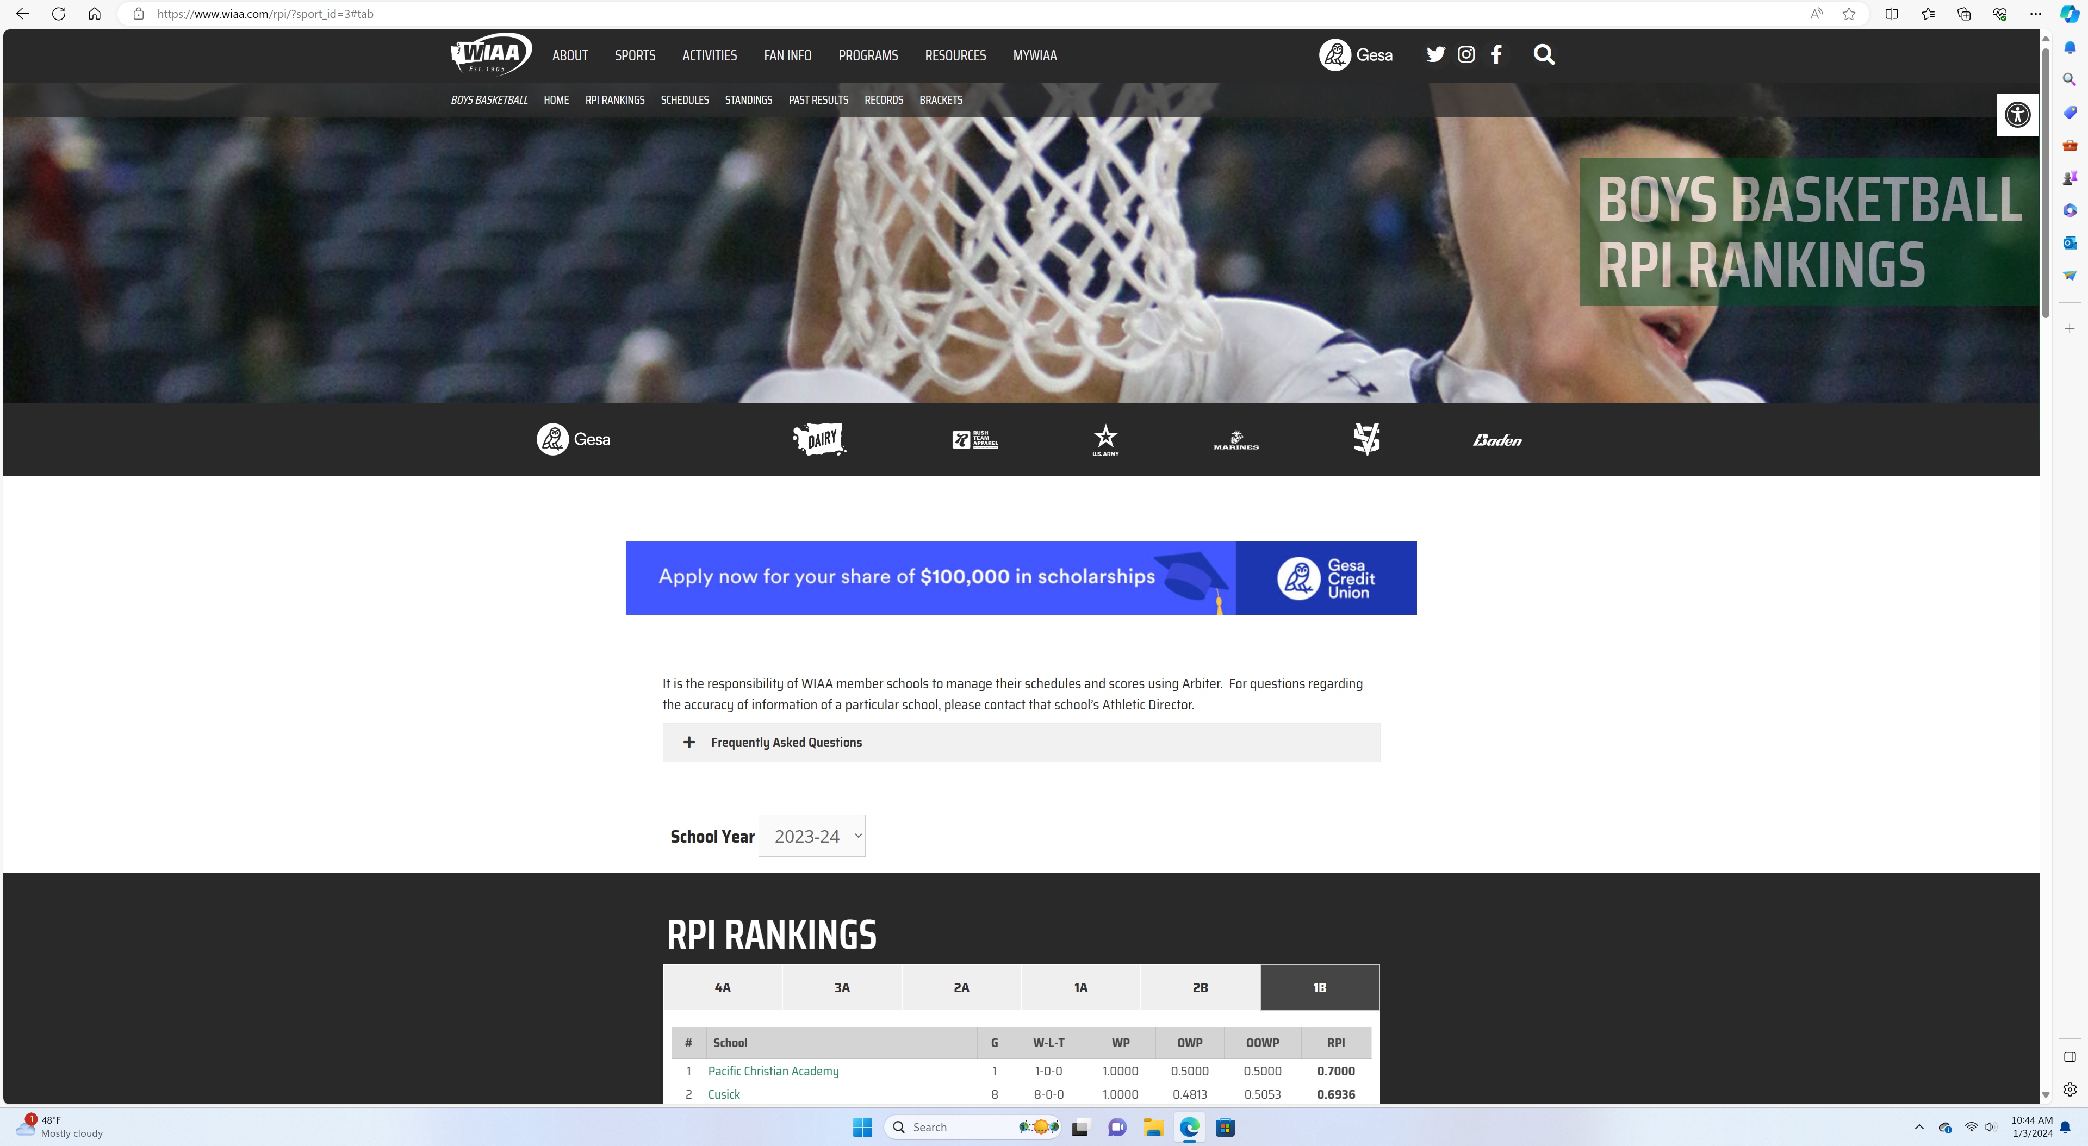The height and width of the screenshot is (1146, 2088).
Task: Open the accessibility options icon
Action: pos(2017,114)
